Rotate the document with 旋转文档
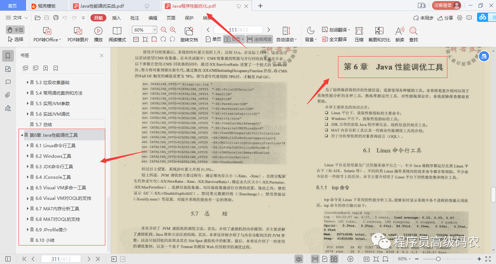Image resolution: width=496 pixels, height=264 pixels. tap(189, 34)
